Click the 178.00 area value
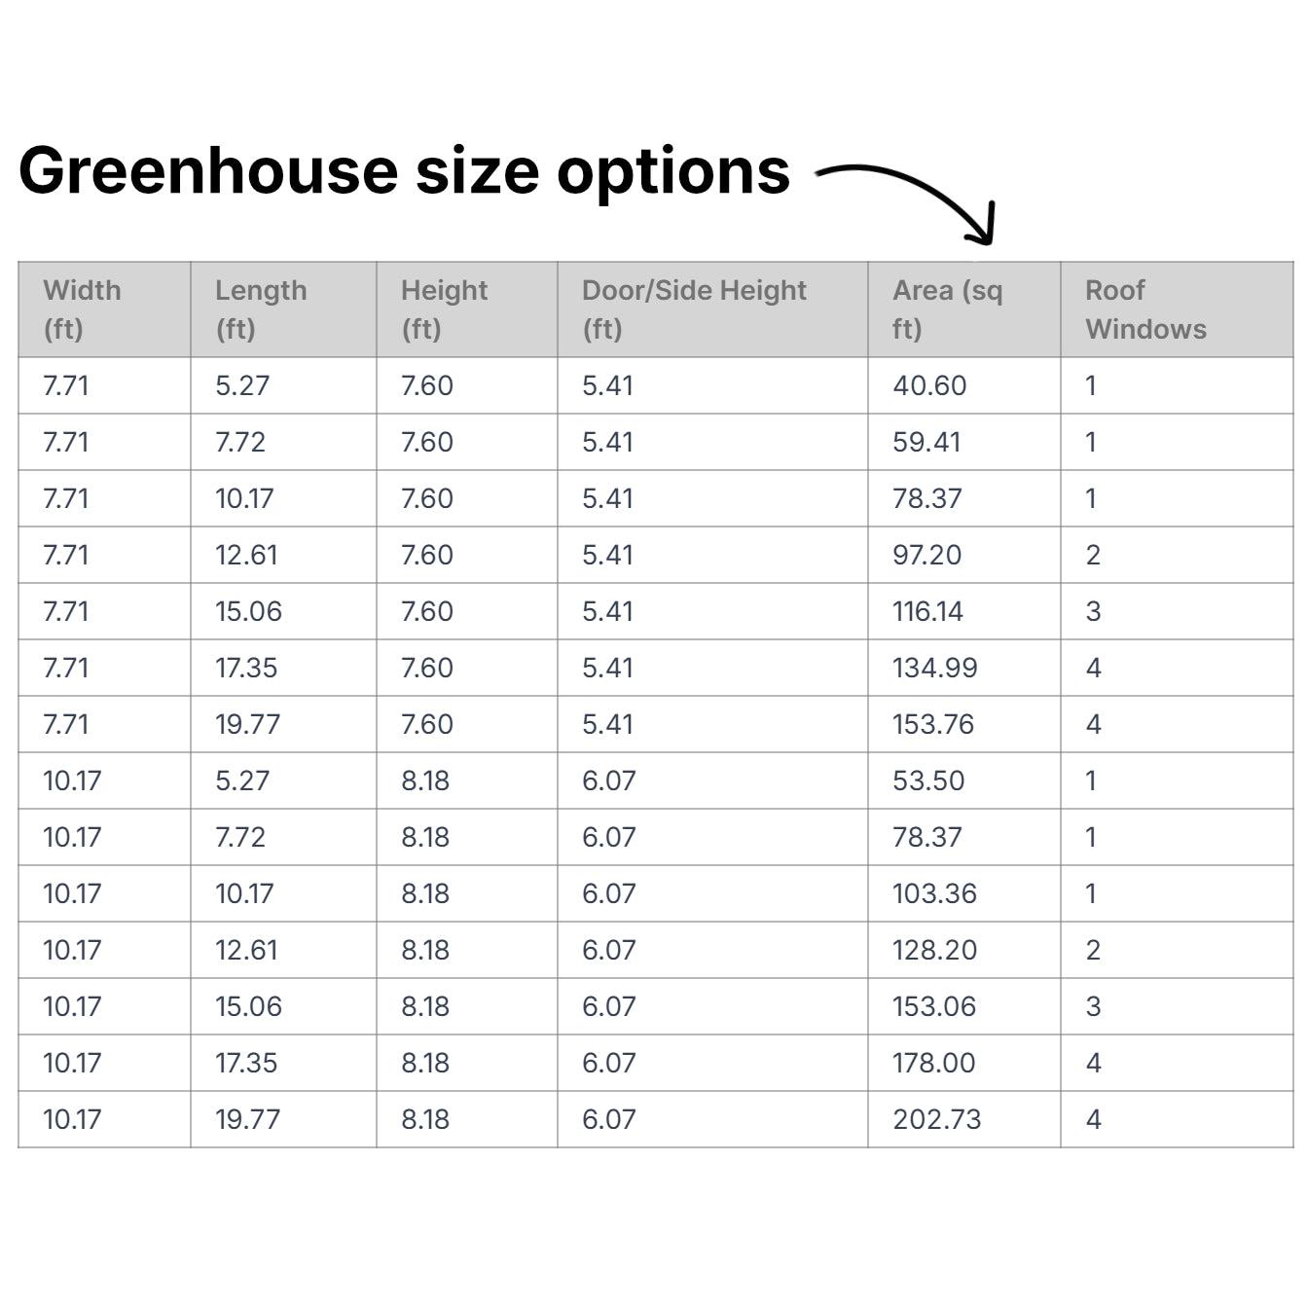The height and width of the screenshot is (1307, 1307). pos(933,1064)
